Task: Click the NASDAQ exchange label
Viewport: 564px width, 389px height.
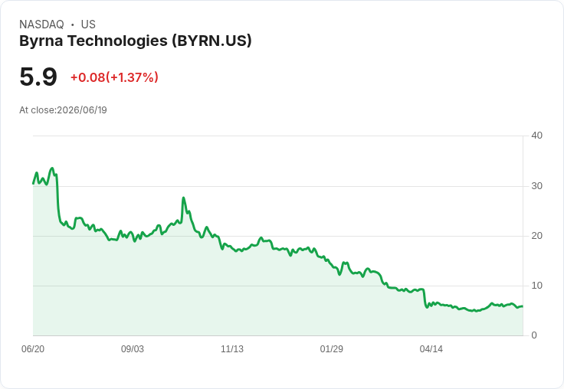Action: pyautogui.click(x=41, y=25)
